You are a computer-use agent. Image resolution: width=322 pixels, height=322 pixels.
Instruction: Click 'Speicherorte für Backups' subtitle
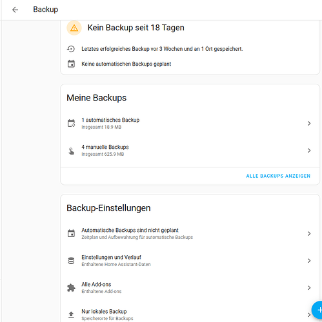pos(107,318)
